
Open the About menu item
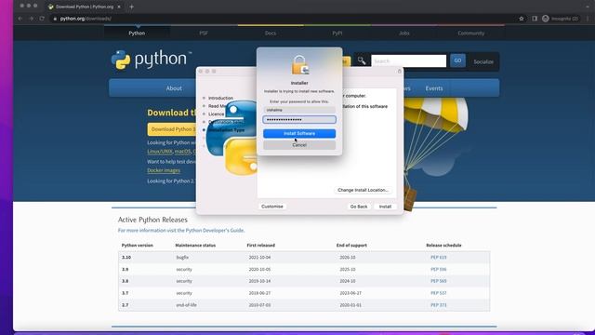click(x=174, y=88)
